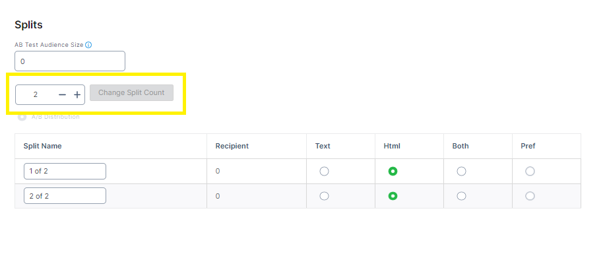Decrease split count with minus icon
This screenshot has width=605, height=260.
click(62, 94)
